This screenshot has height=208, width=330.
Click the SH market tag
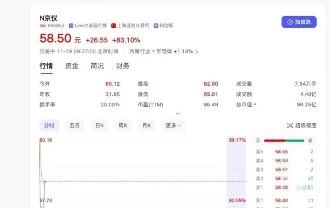(x=43, y=26)
